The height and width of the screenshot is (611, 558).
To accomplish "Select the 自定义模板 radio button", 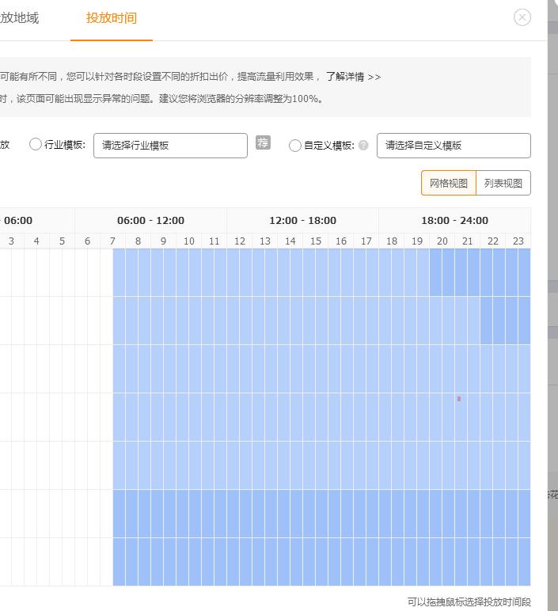I will (x=295, y=146).
